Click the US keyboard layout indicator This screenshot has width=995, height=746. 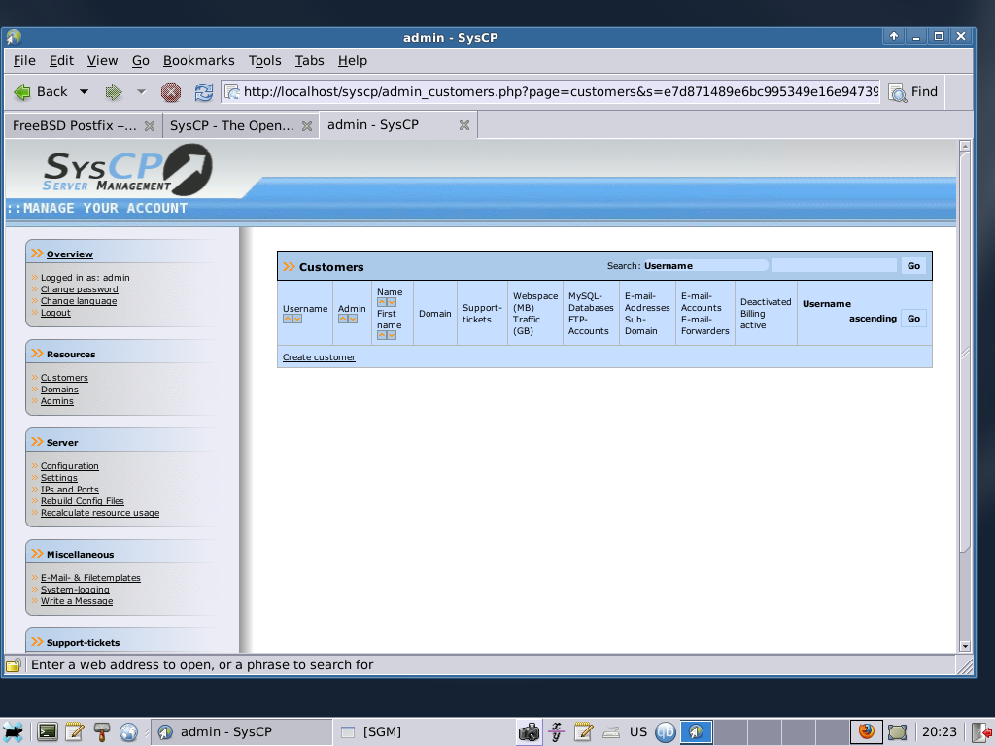pyautogui.click(x=637, y=732)
